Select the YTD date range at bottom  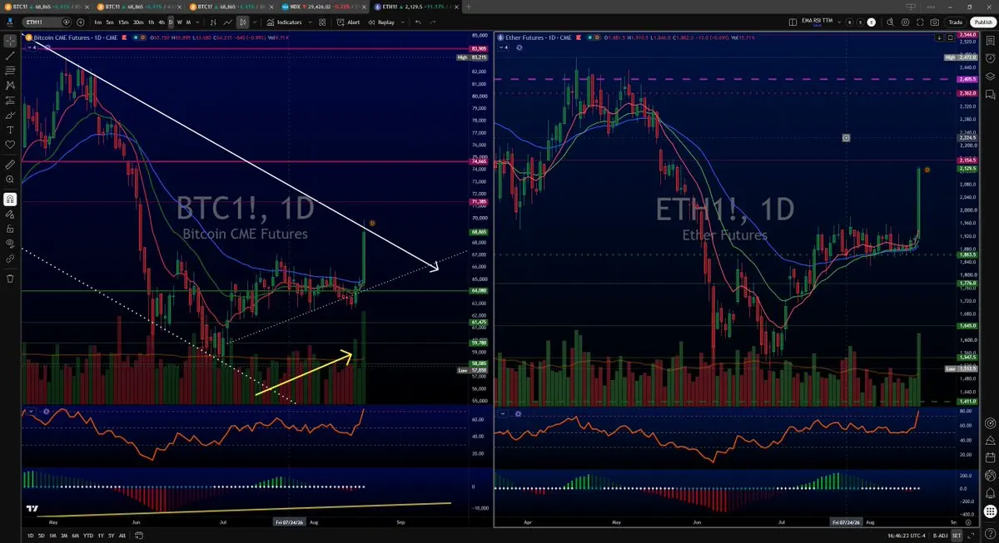(87, 536)
